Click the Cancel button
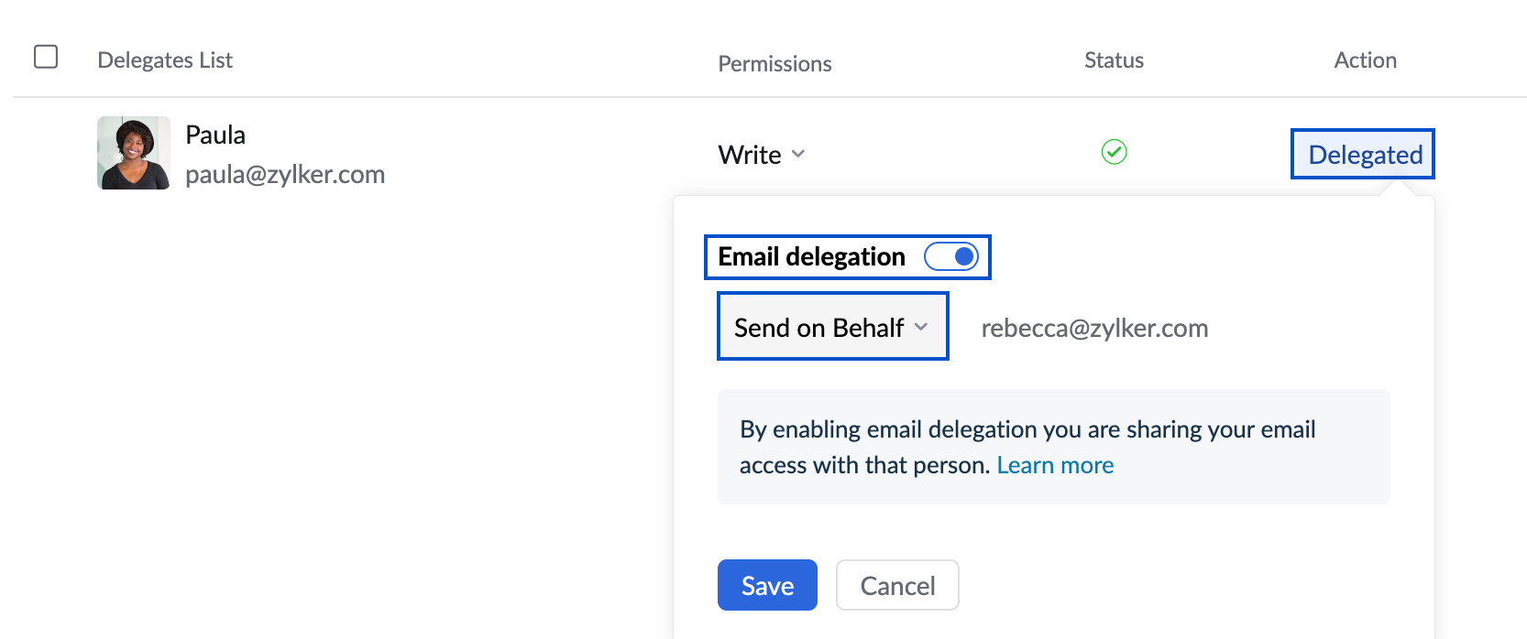This screenshot has width=1527, height=639. (897, 585)
